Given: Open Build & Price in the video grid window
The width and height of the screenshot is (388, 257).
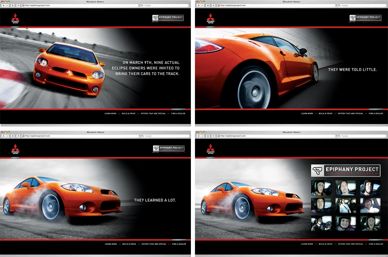Looking at the screenshot, I should pos(326,244).
